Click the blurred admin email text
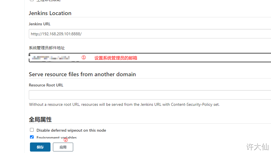The image size is (271, 153). [51, 58]
